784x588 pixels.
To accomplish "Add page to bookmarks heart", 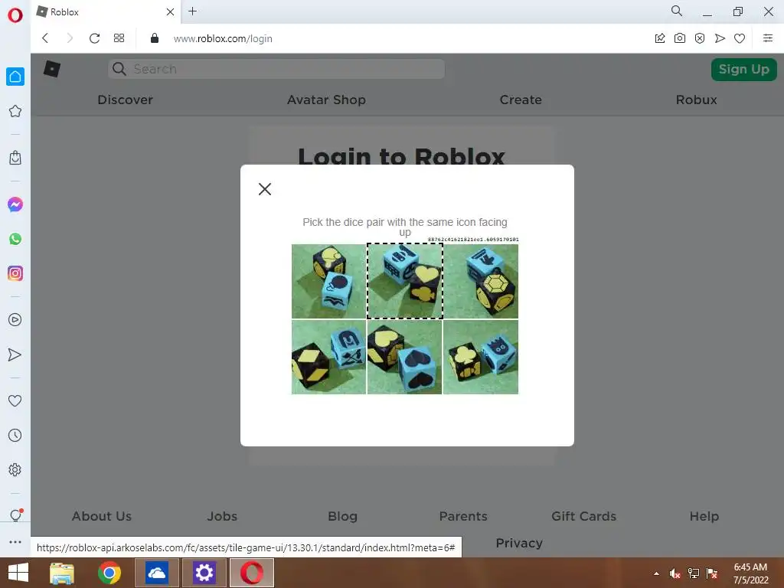I will pyautogui.click(x=740, y=38).
